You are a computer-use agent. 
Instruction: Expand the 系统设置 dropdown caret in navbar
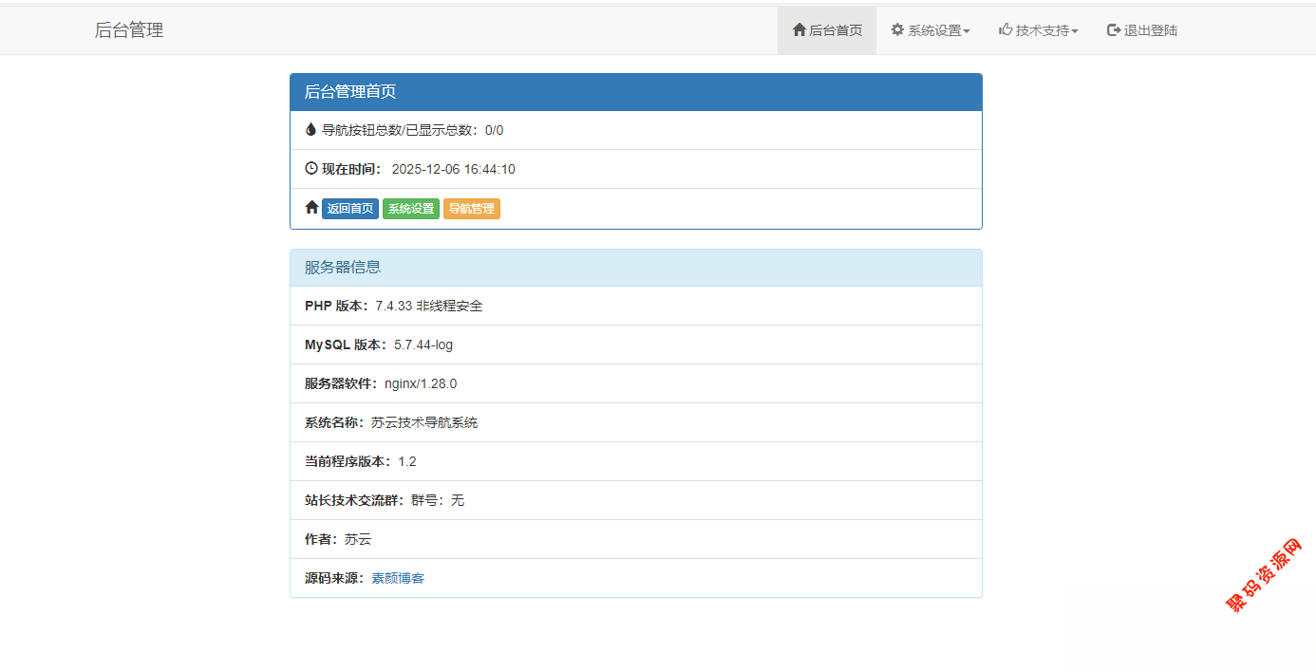(x=967, y=31)
